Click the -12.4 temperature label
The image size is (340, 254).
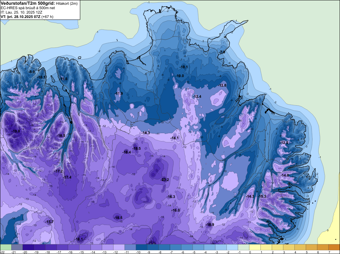point(197,96)
